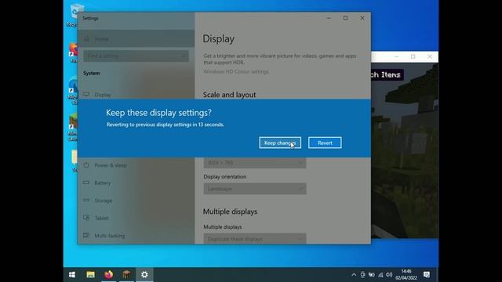This screenshot has height=282, width=502.
Task: Click the Multi-tasking sidebar icon
Action: click(x=86, y=235)
